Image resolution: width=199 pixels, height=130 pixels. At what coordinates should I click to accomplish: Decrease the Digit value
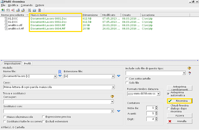tap(156, 120)
